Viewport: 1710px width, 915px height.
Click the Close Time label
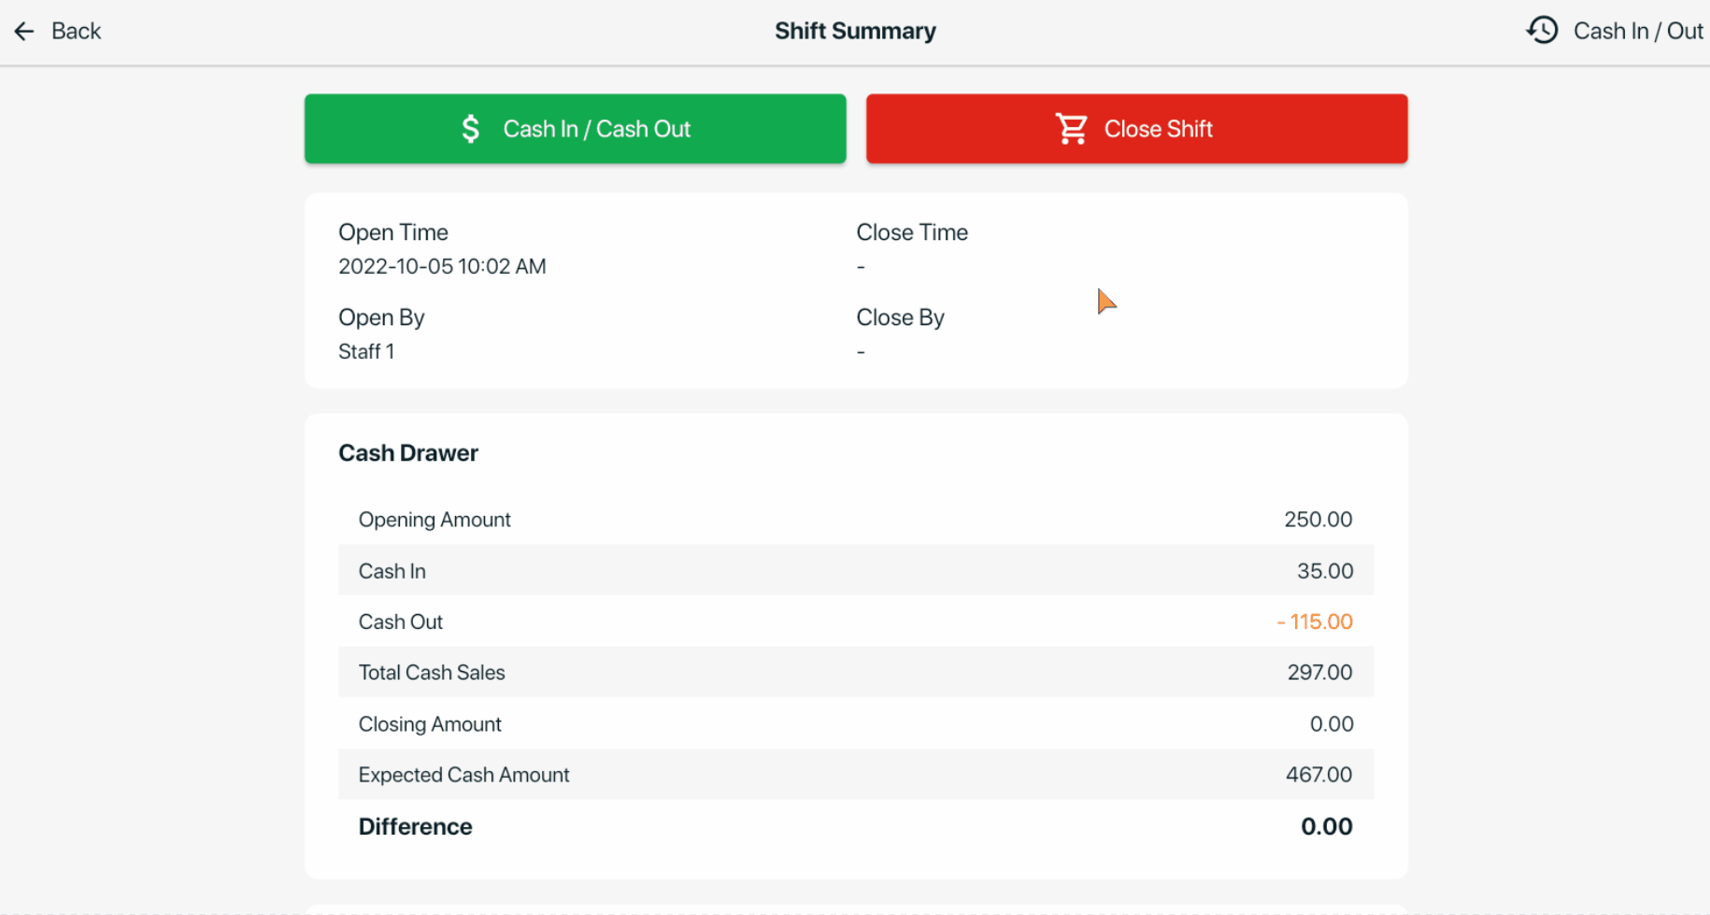[912, 233]
